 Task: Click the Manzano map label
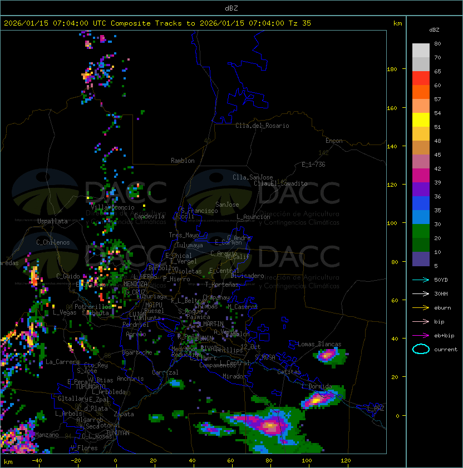[x=47, y=435]
